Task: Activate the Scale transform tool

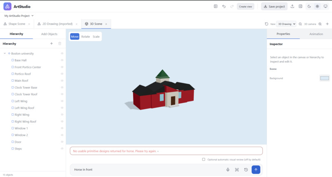Action: tap(96, 37)
